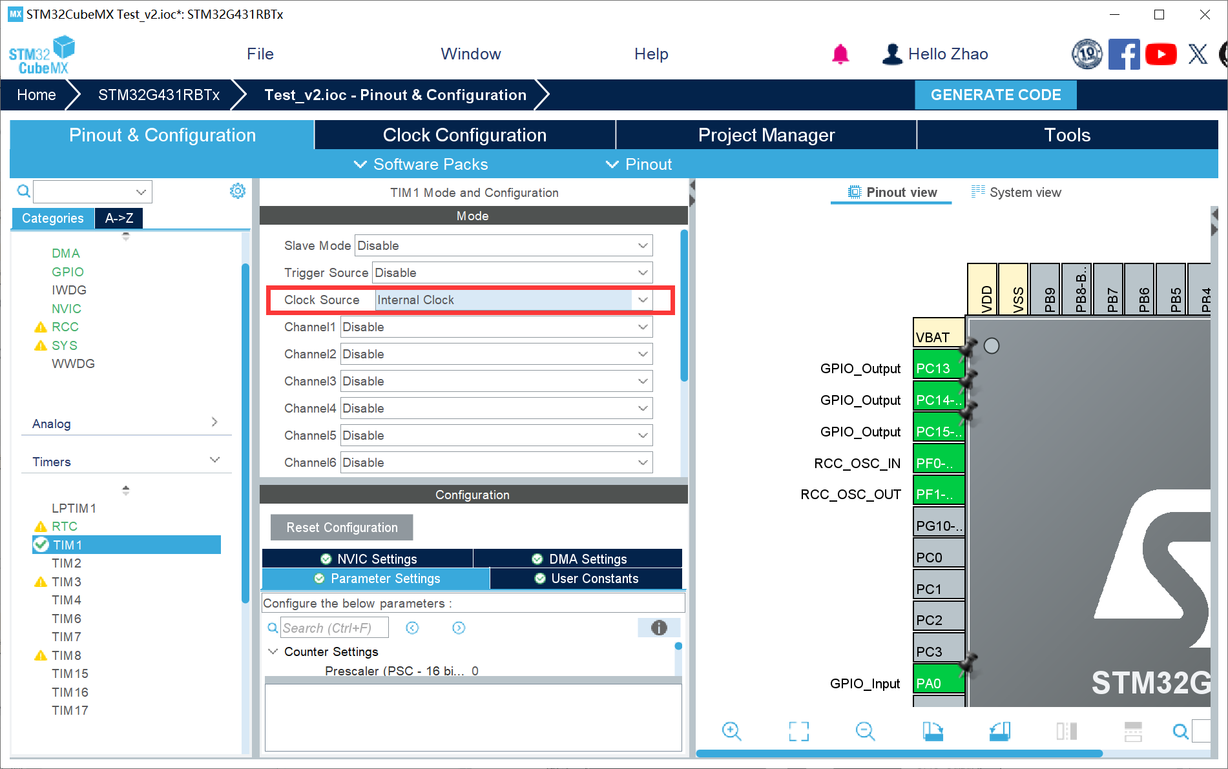Open the Facebook icon link
Viewport: 1228px width, 769px height.
pos(1124,54)
